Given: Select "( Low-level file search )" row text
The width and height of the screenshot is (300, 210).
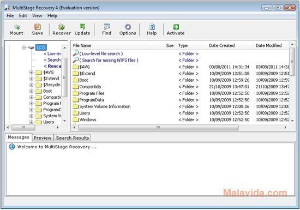Looking at the screenshot, I should (101, 54).
